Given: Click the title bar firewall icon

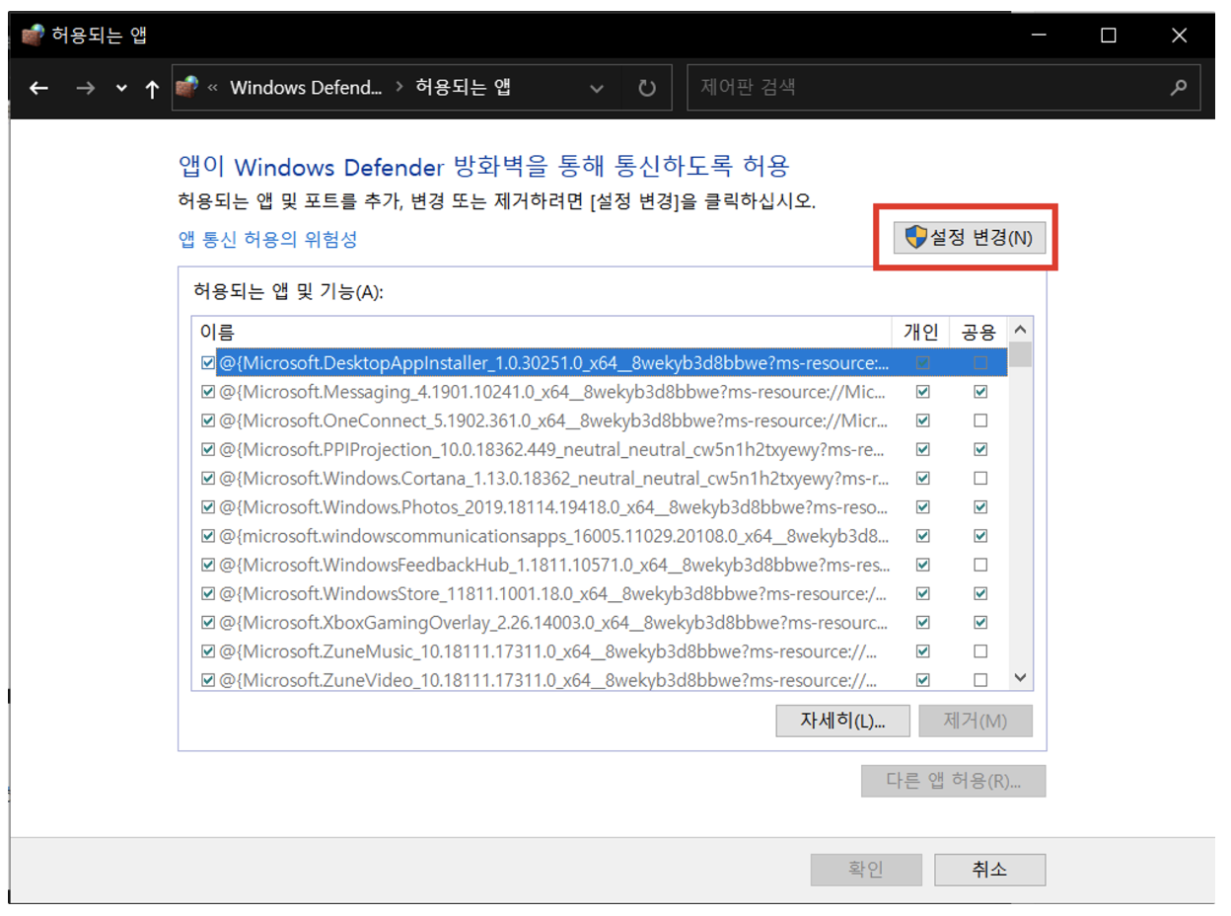Looking at the screenshot, I should point(33,36).
